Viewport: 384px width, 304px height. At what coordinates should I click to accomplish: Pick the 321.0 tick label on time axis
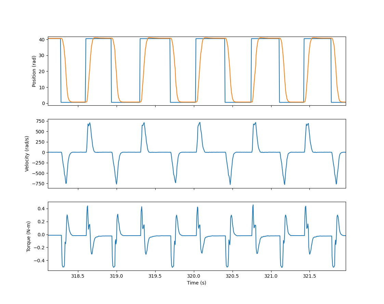coord(271,276)
